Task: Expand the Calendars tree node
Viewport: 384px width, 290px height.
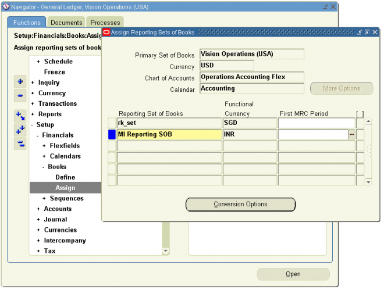Action: point(44,156)
